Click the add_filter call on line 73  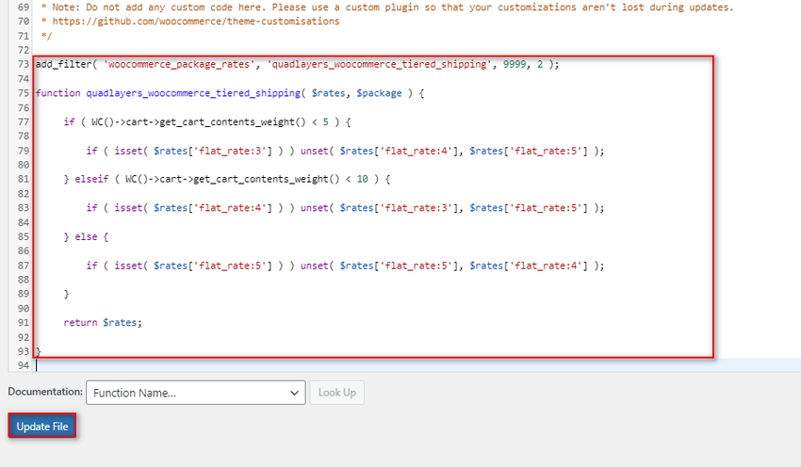[x=297, y=64]
